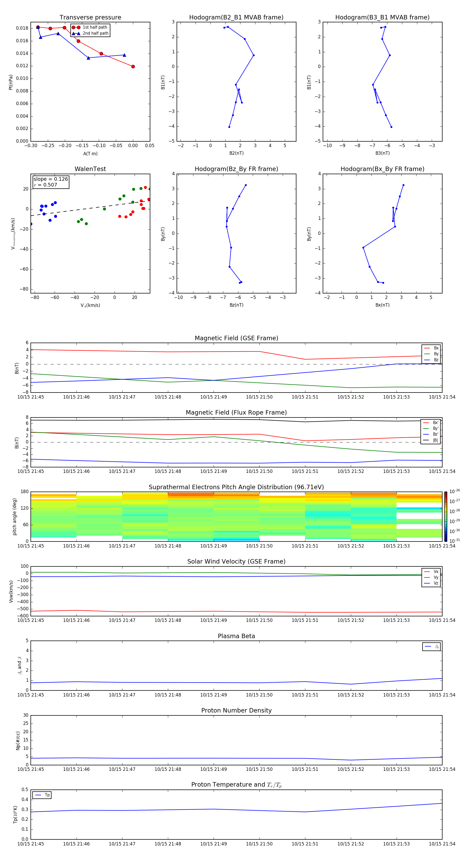The width and height of the screenshot is (473, 867).
Task: Click the 'Transverse pressure' plot title
Action: [x=90, y=18]
